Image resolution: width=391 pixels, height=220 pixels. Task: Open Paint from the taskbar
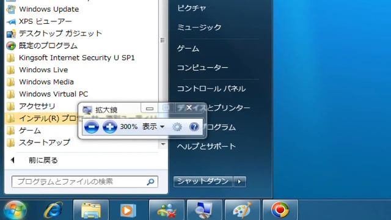pyautogui.click(x=243, y=210)
